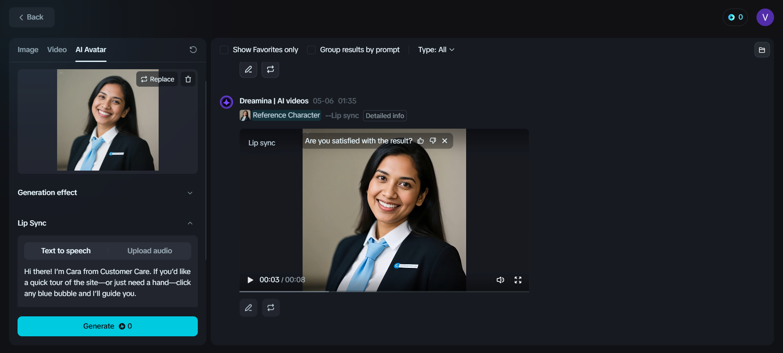Image resolution: width=783 pixels, height=353 pixels.
Task: Select the AI Avatar tab
Action: click(x=91, y=50)
